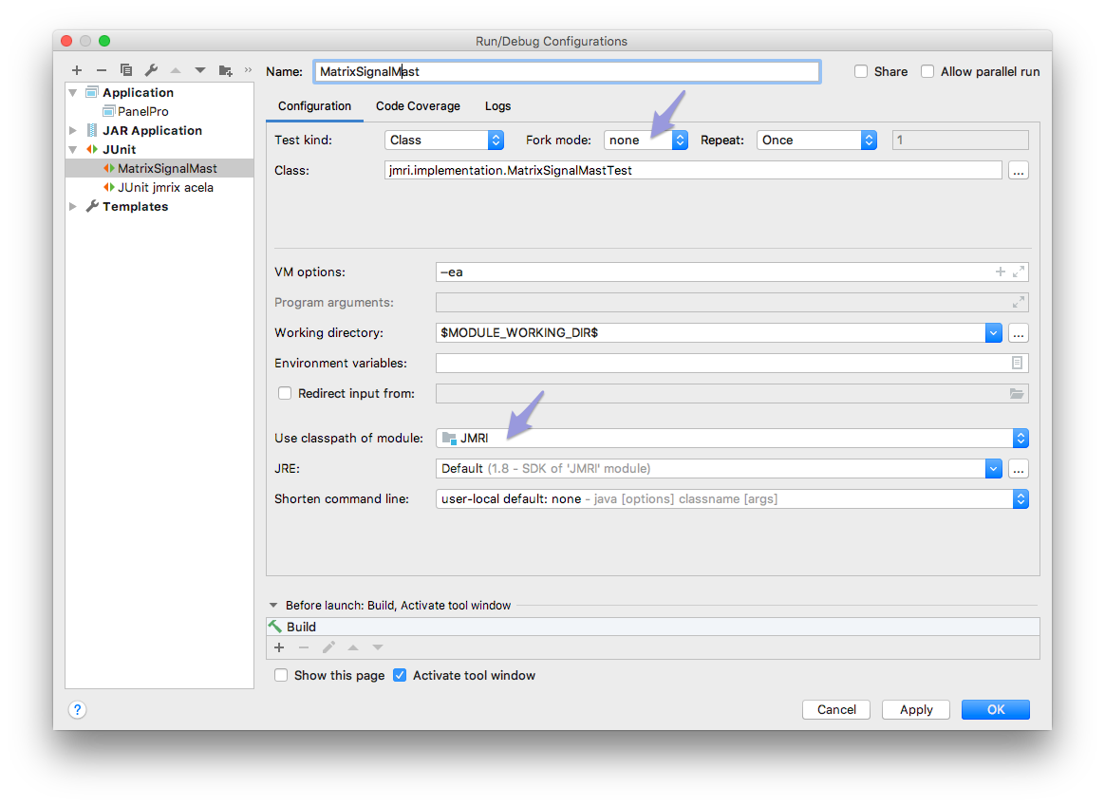Click the Copy Configuration icon
Screen dimensions: 1105x806
click(x=126, y=70)
